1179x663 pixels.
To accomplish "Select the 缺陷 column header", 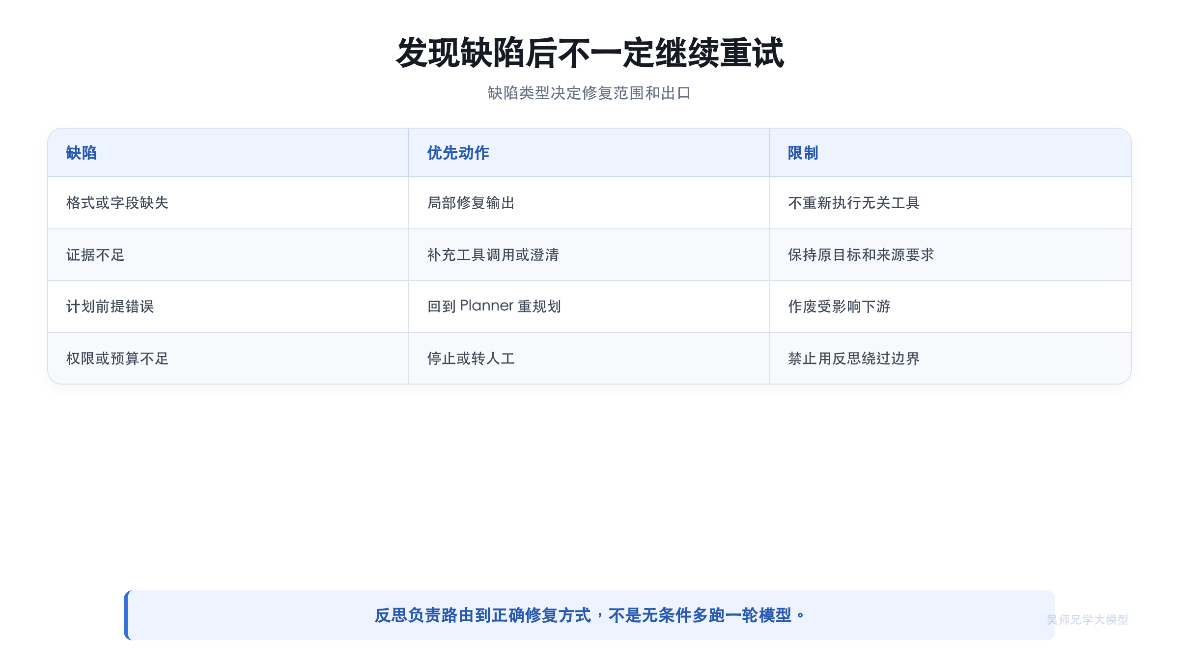I will pyautogui.click(x=228, y=153).
